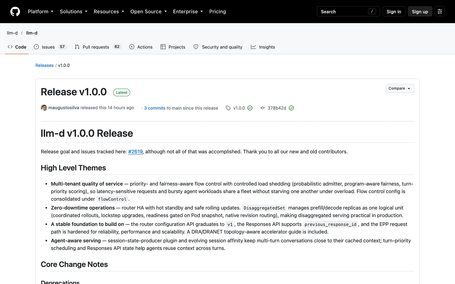Screen dimensions: 455x284
Task: Click the llm-d v1.0.0 Release heading
Action: 87,133
